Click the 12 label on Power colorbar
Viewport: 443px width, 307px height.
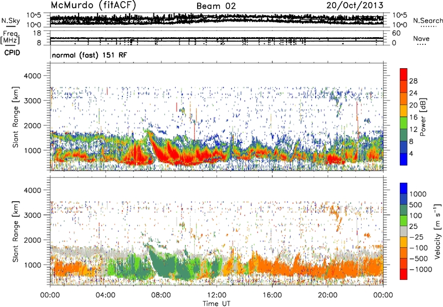[413, 130]
